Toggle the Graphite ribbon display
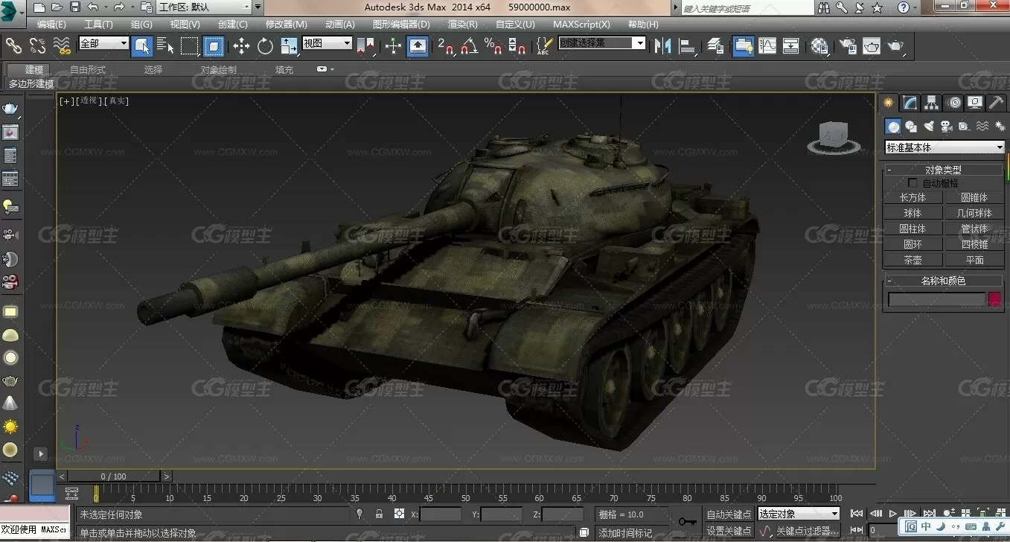Screen dimensions: 1010x542 coord(743,46)
